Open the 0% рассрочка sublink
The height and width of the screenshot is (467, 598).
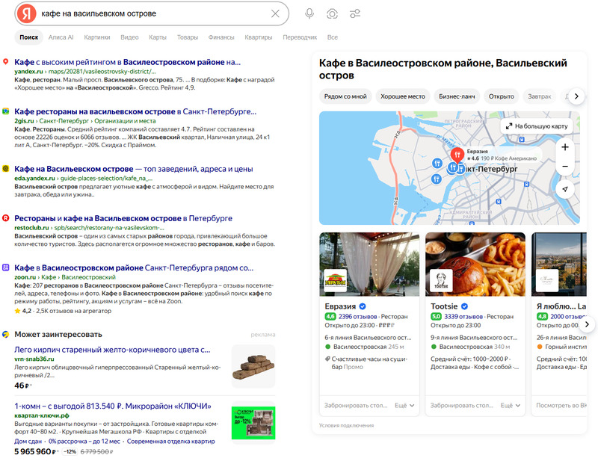coord(84,442)
